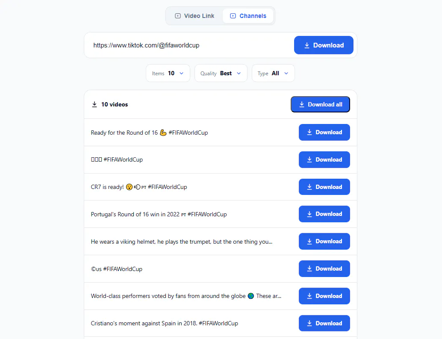Open the Items count dropdown
The height and width of the screenshot is (339, 442).
coord(168,73)
